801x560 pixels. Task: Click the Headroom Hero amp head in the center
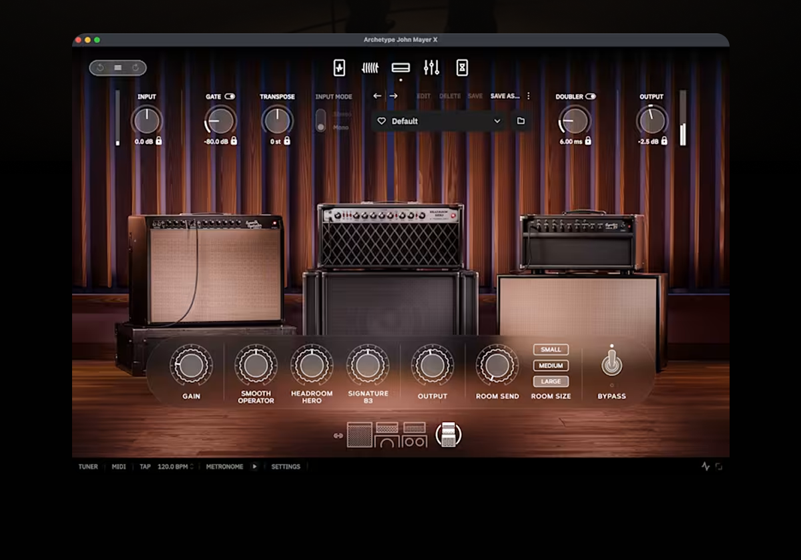pyautogui.click(x=390, y=236)
